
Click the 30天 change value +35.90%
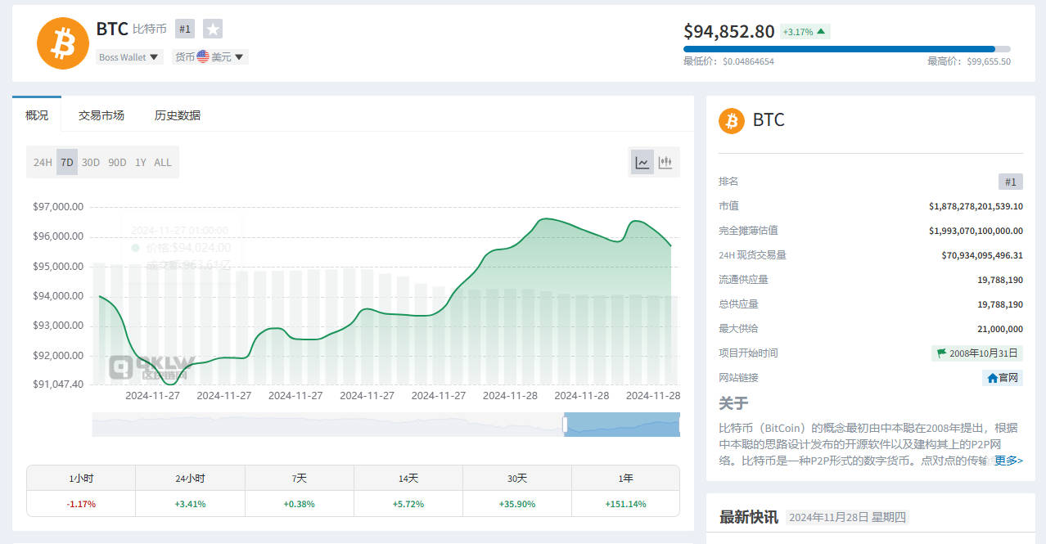pyautogui.click(x=517, y=504)
